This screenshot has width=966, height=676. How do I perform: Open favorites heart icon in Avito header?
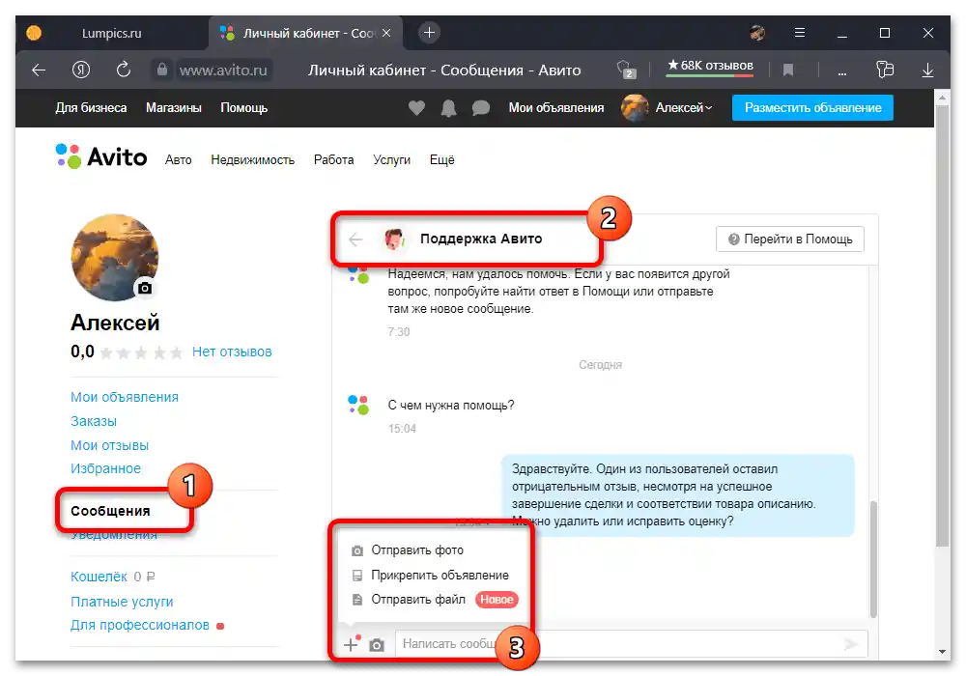(416, 108)
